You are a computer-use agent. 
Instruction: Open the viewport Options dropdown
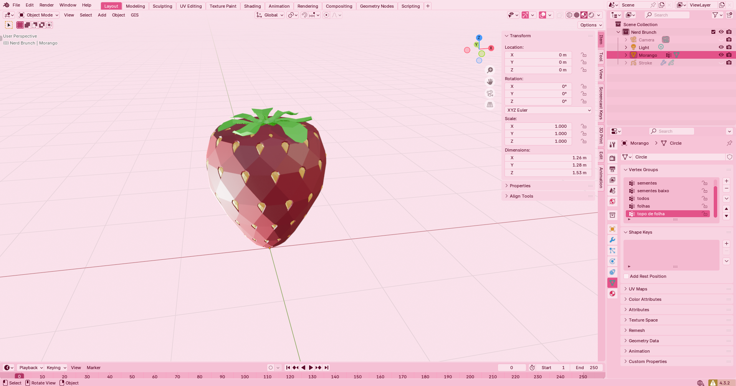coord(590,25)
